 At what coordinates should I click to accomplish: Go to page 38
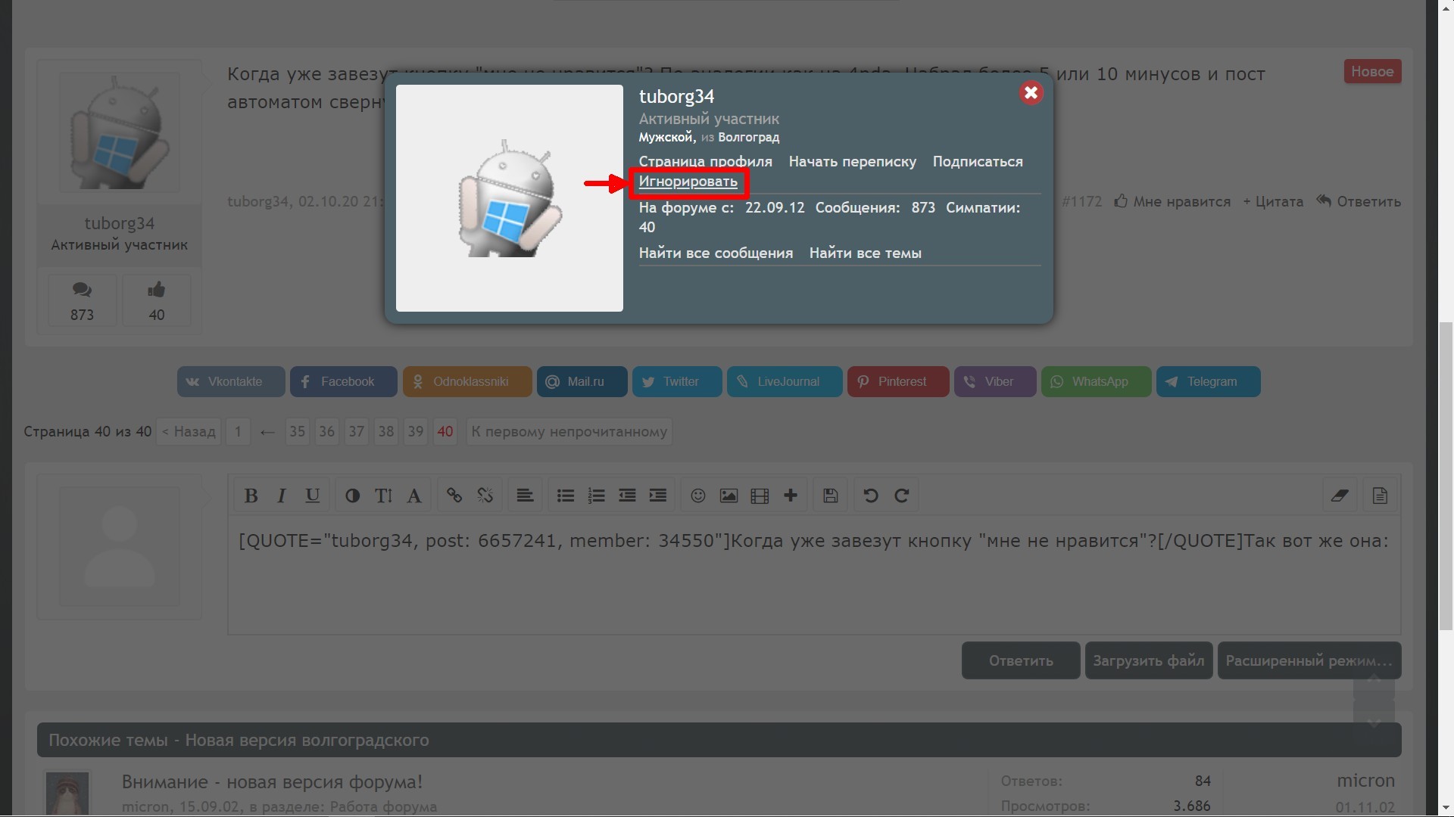(x=386, y=431)
